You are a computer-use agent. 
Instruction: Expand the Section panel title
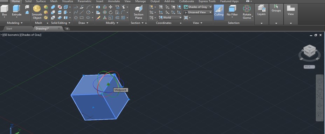tap(137, 23)
